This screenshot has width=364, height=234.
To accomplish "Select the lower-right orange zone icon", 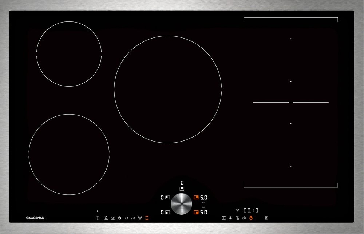I will (x=196, y=212).
